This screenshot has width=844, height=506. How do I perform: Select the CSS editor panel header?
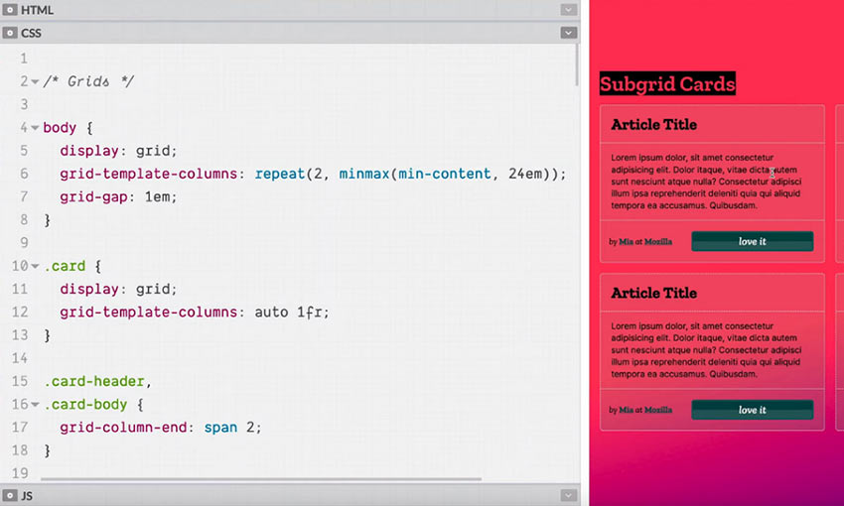point(290,33)
